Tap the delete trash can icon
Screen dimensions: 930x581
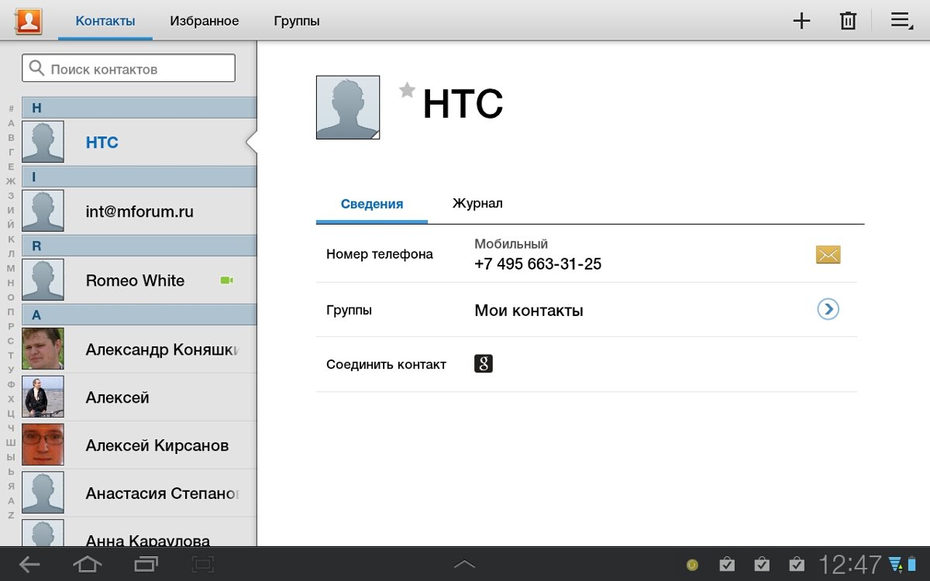(848, 21)
